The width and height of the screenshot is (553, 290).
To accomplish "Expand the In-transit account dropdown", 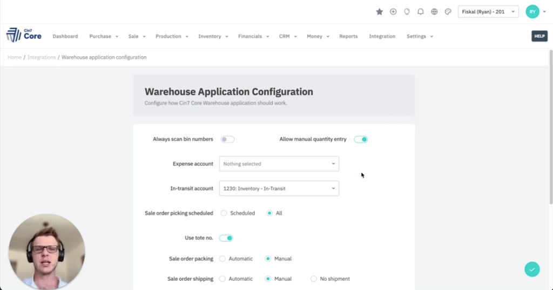I will tap(279, 188).
